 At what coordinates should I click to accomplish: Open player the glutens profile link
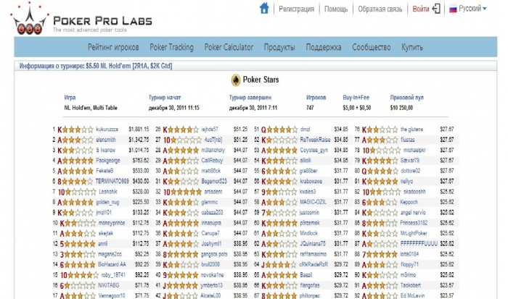[x=411, y=130]
